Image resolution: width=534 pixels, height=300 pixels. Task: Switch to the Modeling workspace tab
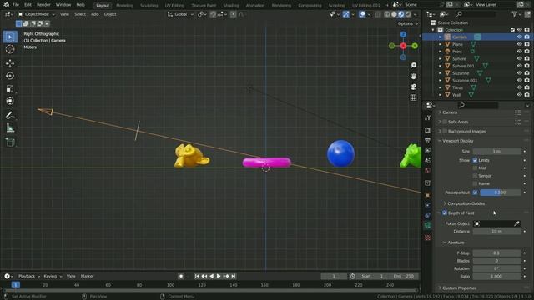(x=124, y=6)
